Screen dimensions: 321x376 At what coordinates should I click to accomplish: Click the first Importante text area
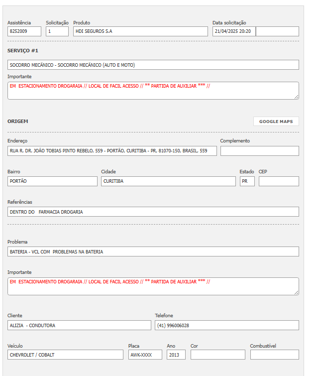tap(153, 91)
